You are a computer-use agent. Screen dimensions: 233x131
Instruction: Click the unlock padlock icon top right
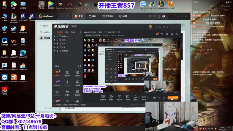tap(162, 34)
